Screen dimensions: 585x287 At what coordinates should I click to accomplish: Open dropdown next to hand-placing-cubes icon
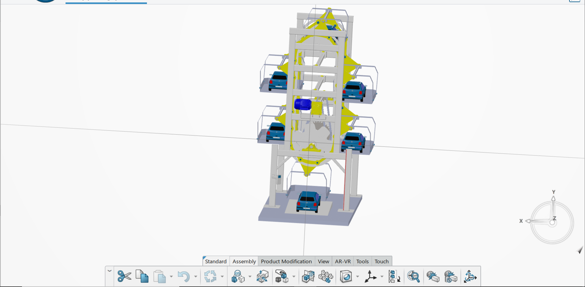click(x=294, y=277)
